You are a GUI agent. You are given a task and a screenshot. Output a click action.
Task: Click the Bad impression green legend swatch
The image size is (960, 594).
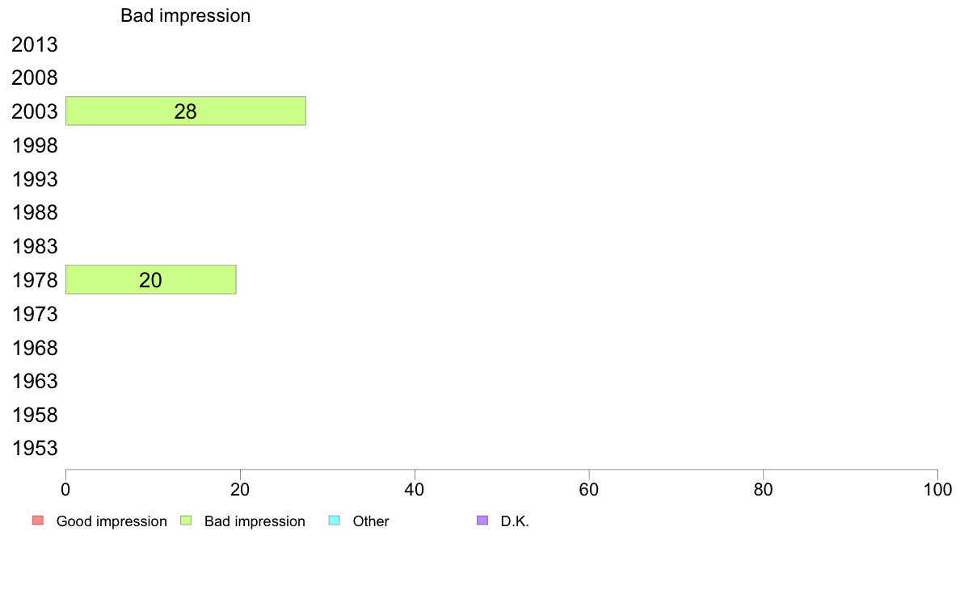[186, 521]
